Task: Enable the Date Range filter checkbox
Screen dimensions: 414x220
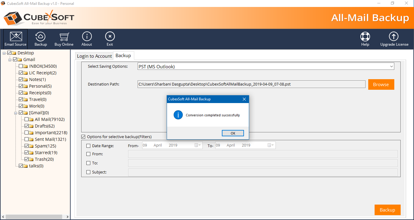Action: (x=88, y=146)
